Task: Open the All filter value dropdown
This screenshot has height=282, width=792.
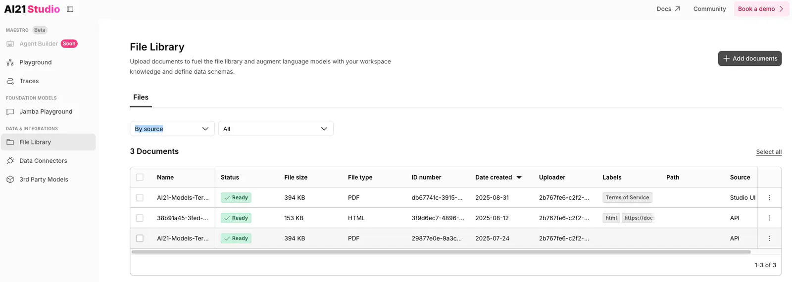Action: (x=276, y=129)
